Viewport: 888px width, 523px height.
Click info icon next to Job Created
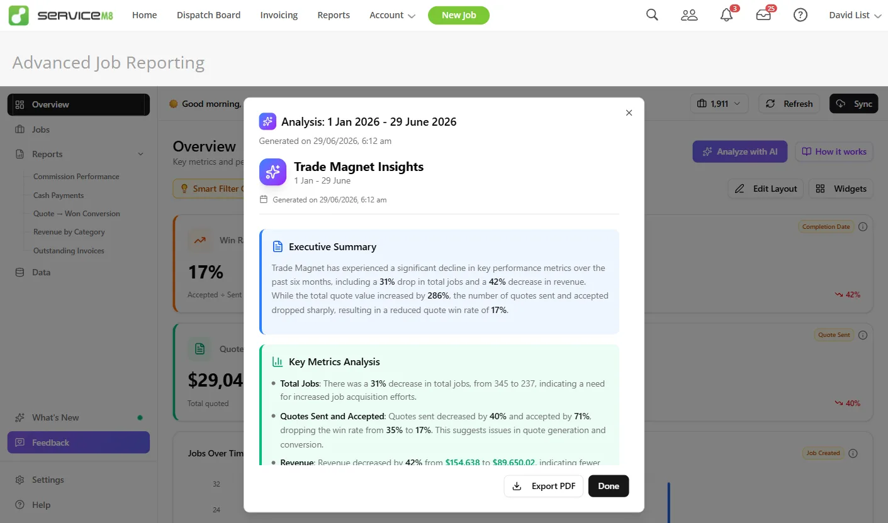click(x=853, y=453)
